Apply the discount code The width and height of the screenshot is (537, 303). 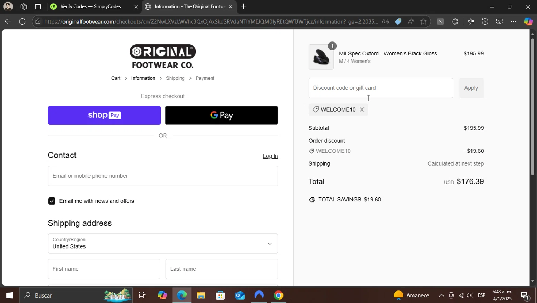coord(471,88)
